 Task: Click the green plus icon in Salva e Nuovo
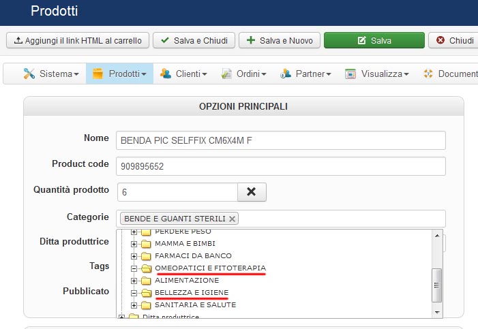[x=250, y=40]
